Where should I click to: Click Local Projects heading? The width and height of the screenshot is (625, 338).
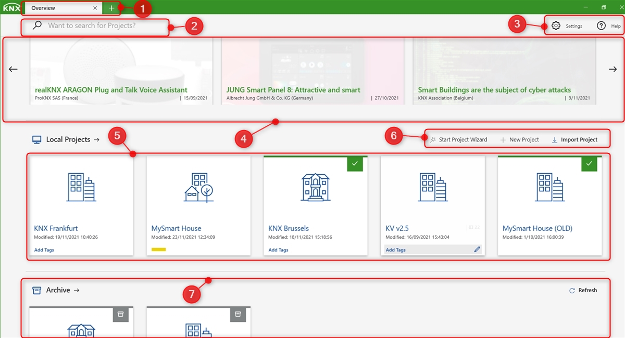tap(68, 139)
